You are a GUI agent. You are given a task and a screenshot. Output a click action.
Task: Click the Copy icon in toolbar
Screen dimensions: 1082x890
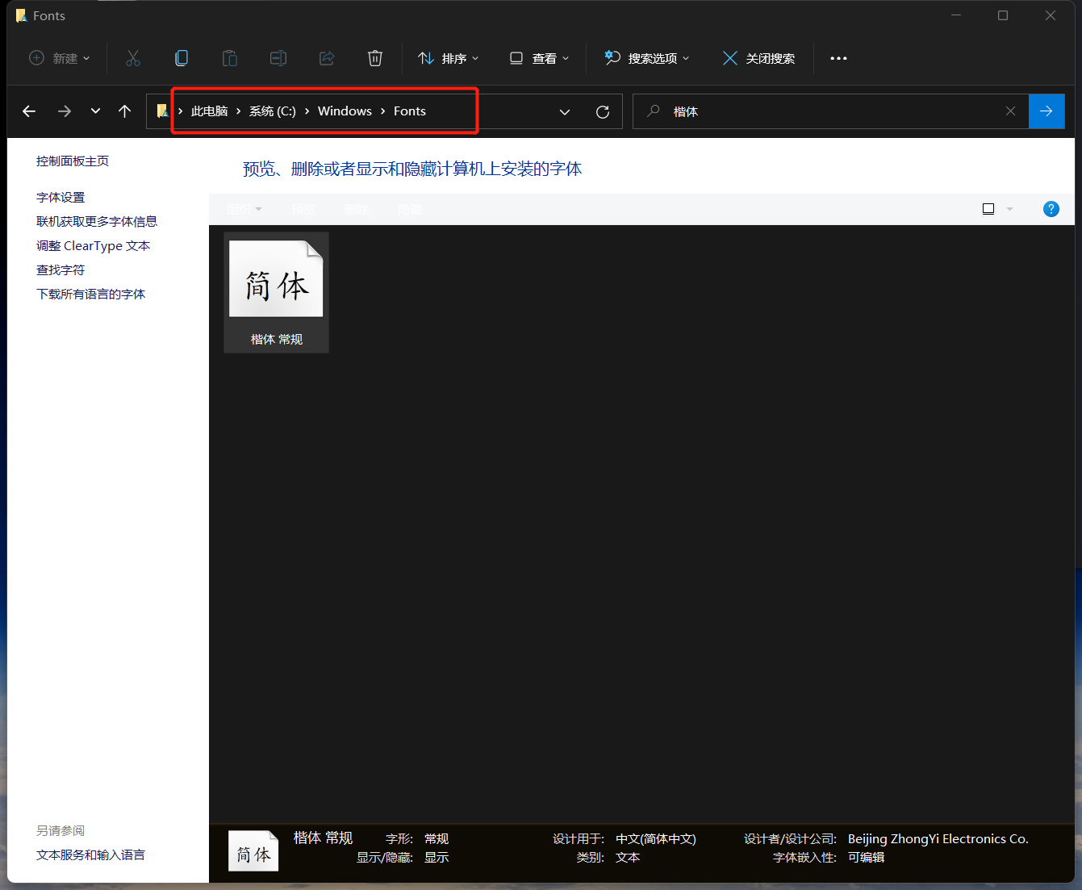(182, 58)
